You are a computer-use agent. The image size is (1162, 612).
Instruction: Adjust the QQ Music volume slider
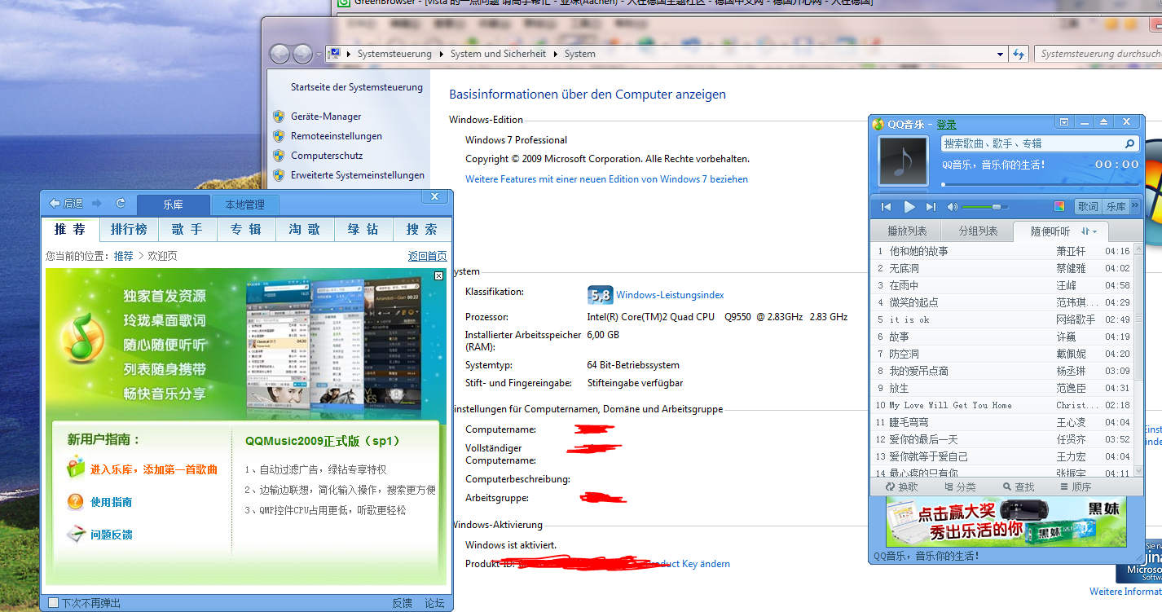(984, 207)
